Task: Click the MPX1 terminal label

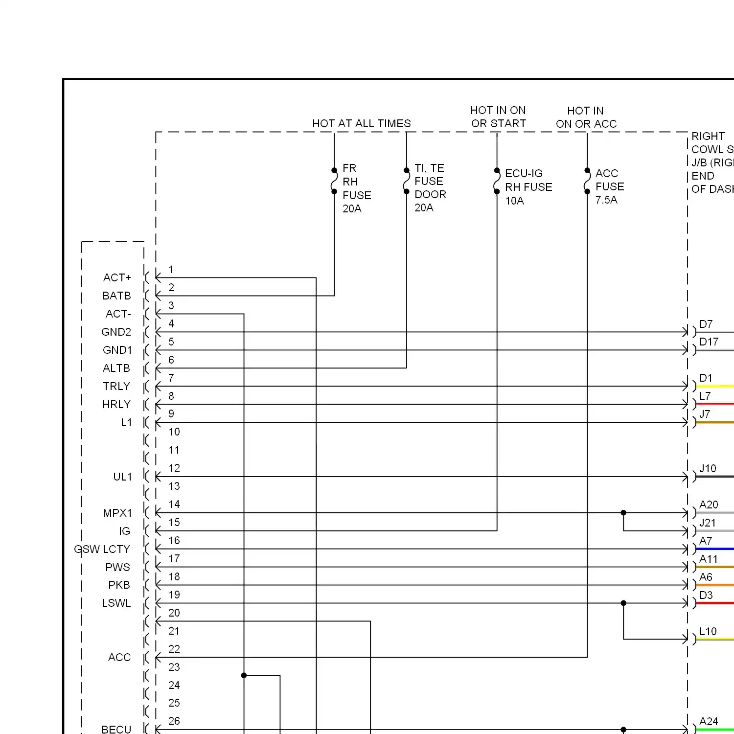Action: (117, 513)
